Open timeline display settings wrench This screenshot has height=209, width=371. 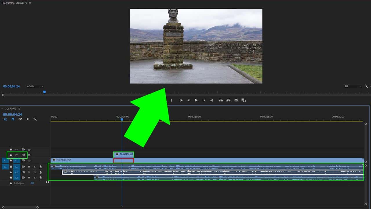tap(35, 119)
